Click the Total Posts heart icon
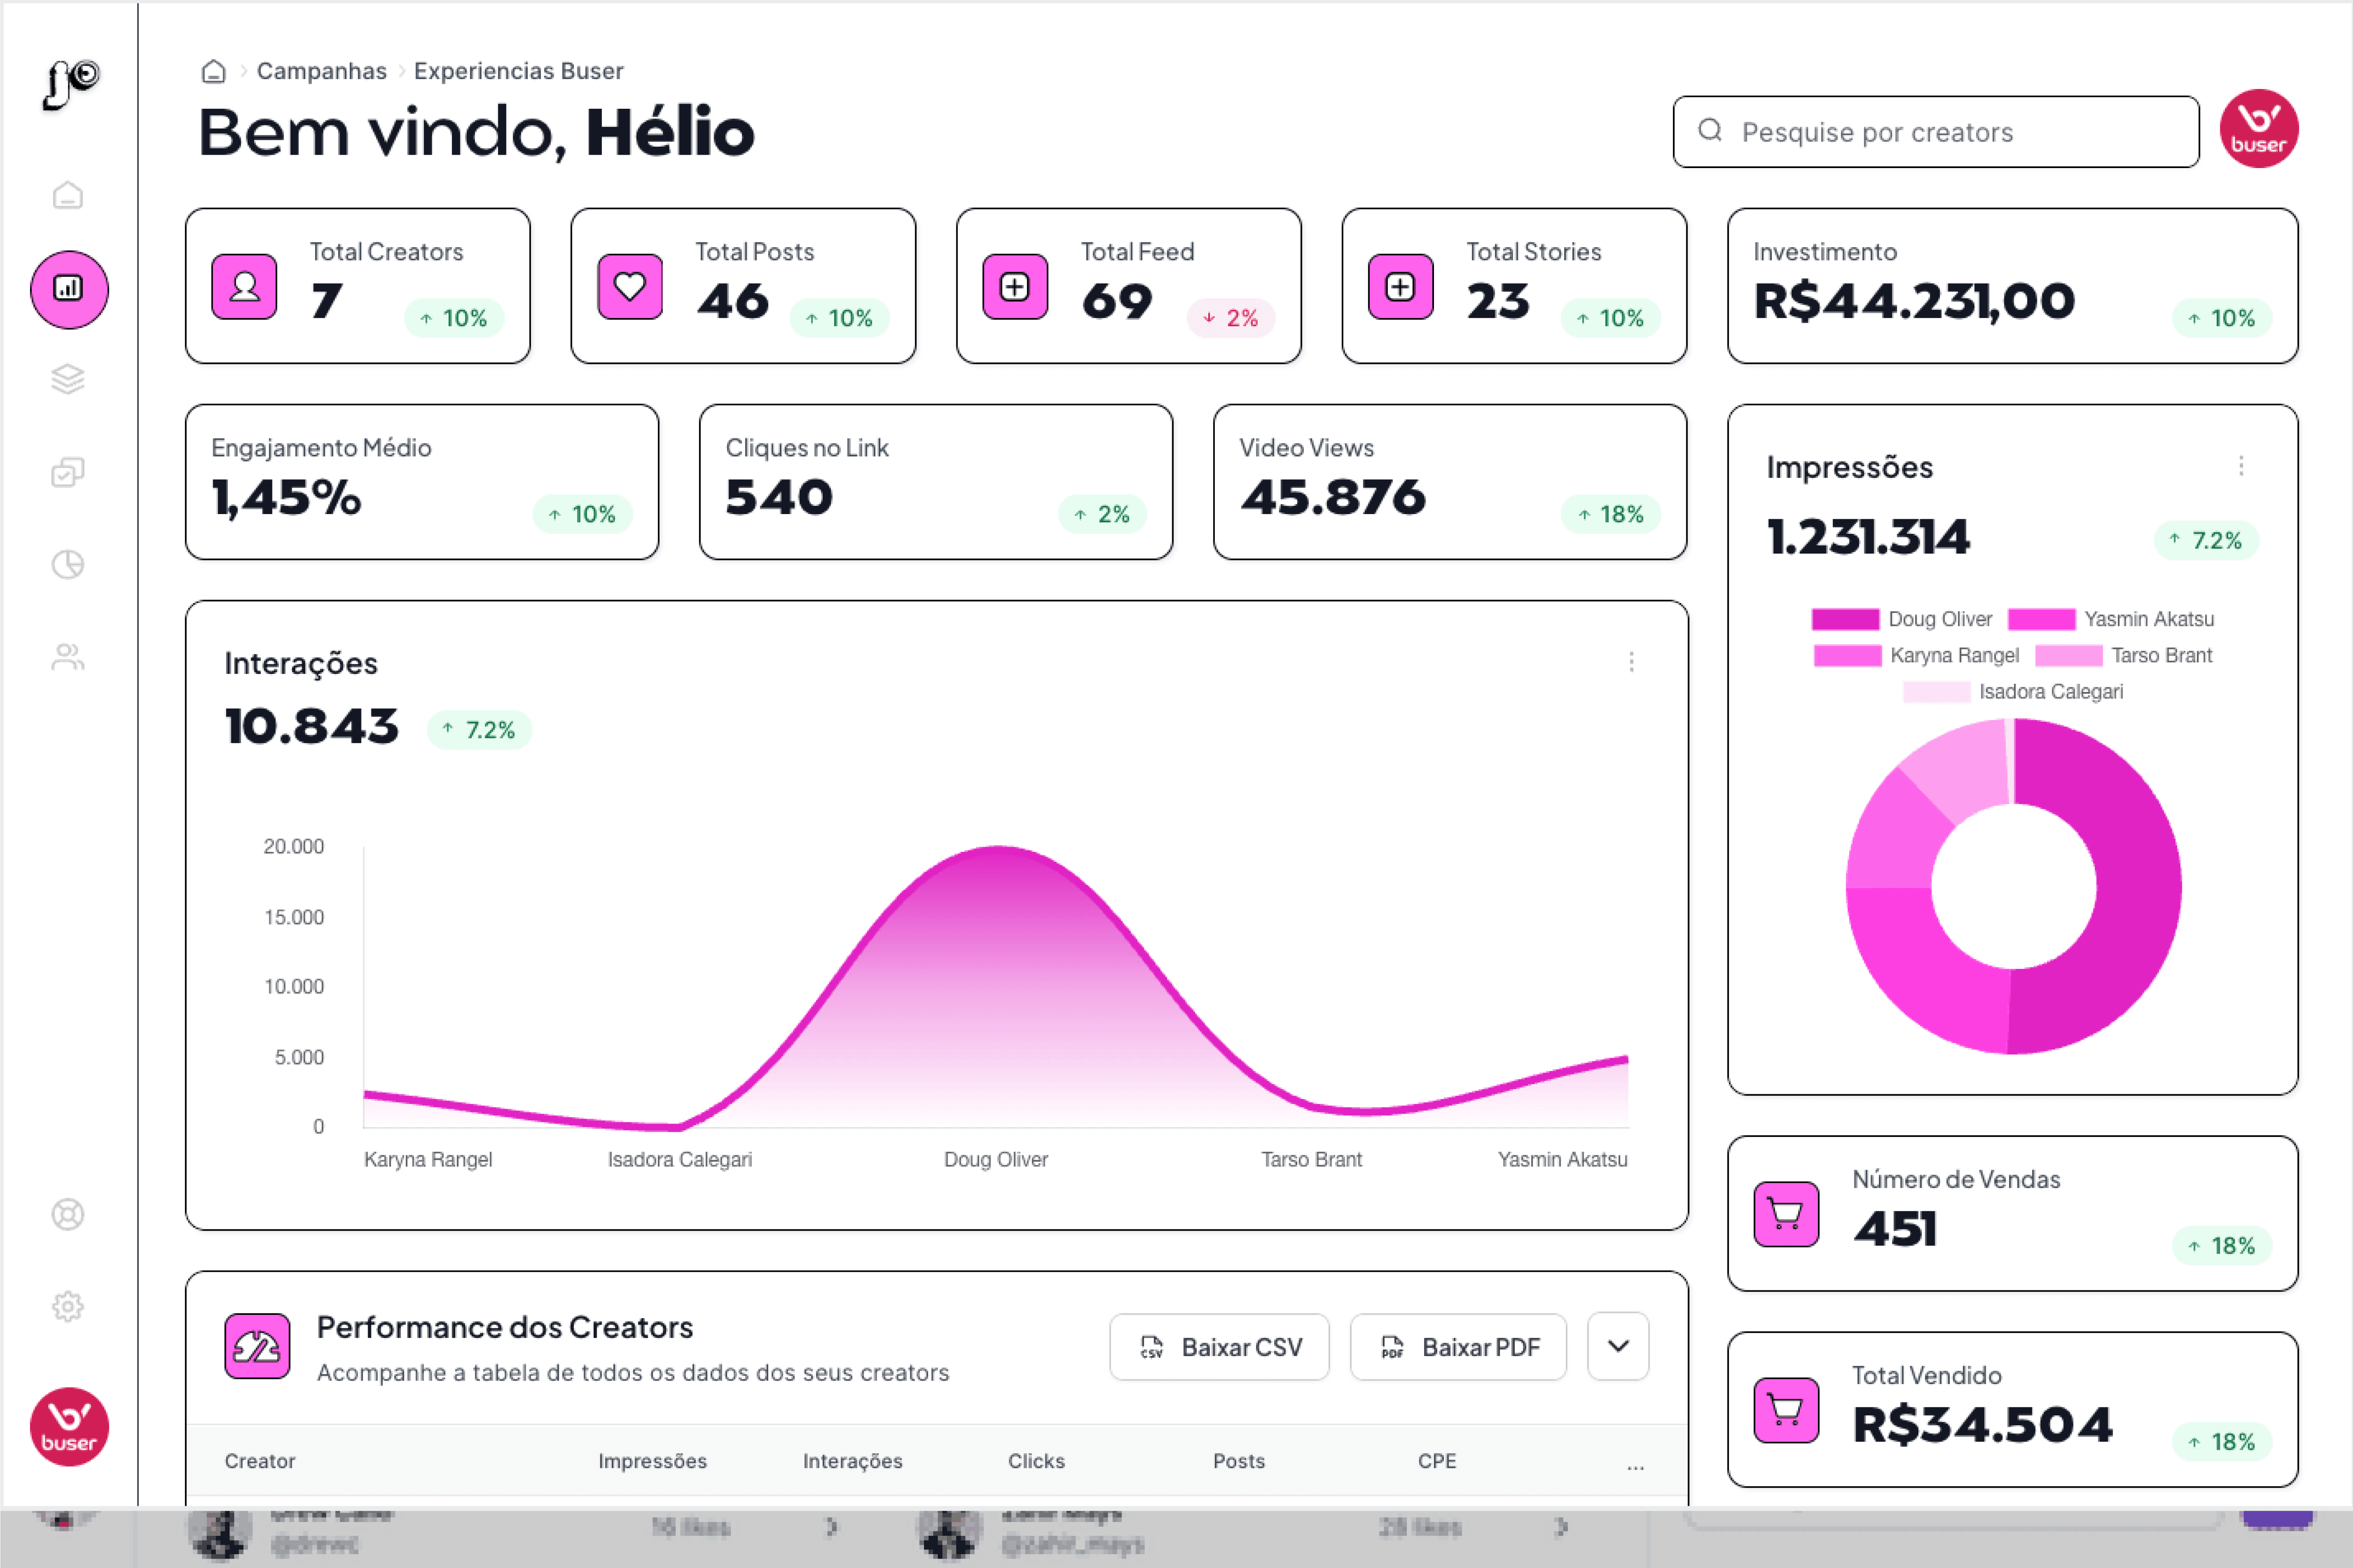The width and height of the screenshot is (2353, 1568). pyautogui.click(x=630, y=287)
